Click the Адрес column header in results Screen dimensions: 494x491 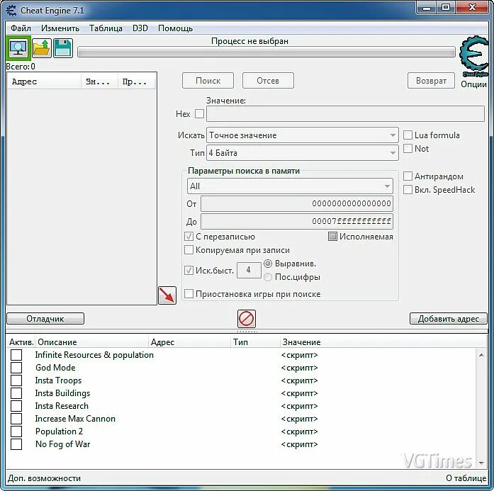pos(44,81)
